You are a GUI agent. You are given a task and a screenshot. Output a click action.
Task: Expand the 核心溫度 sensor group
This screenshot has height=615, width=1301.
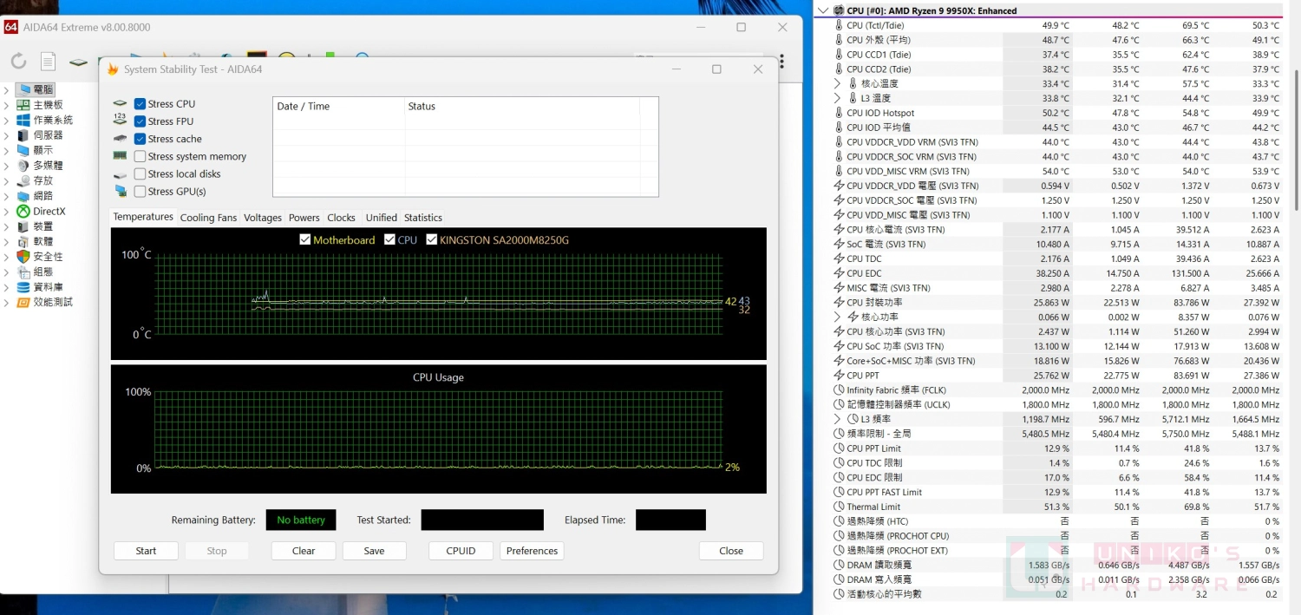[837, 84]
